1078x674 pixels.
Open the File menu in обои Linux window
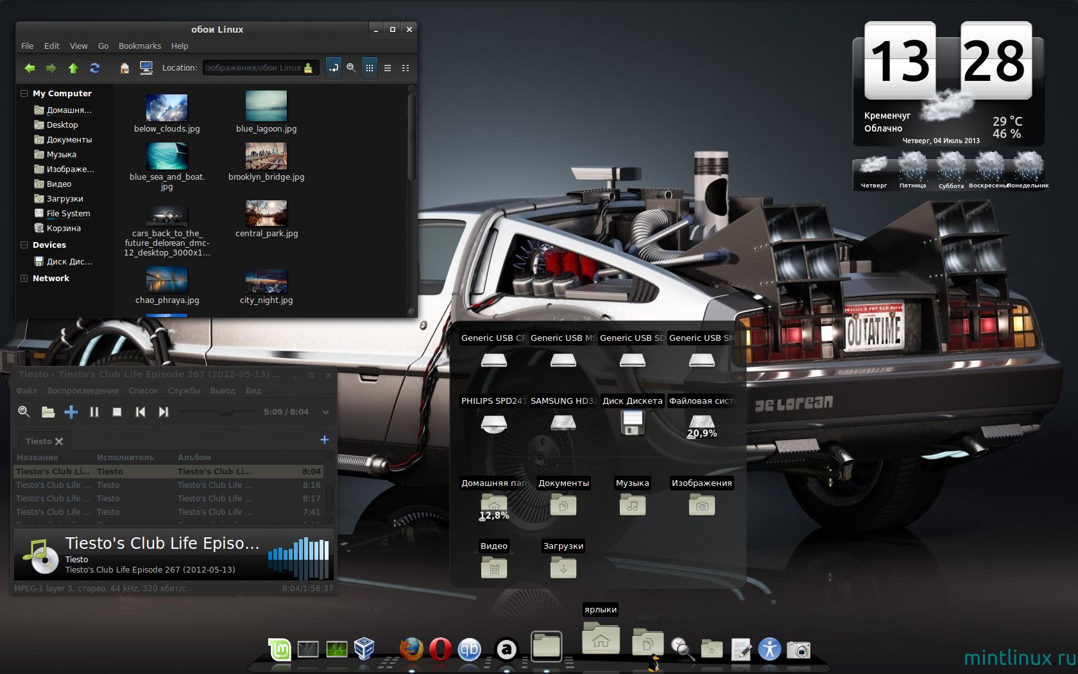coord(28,46)
